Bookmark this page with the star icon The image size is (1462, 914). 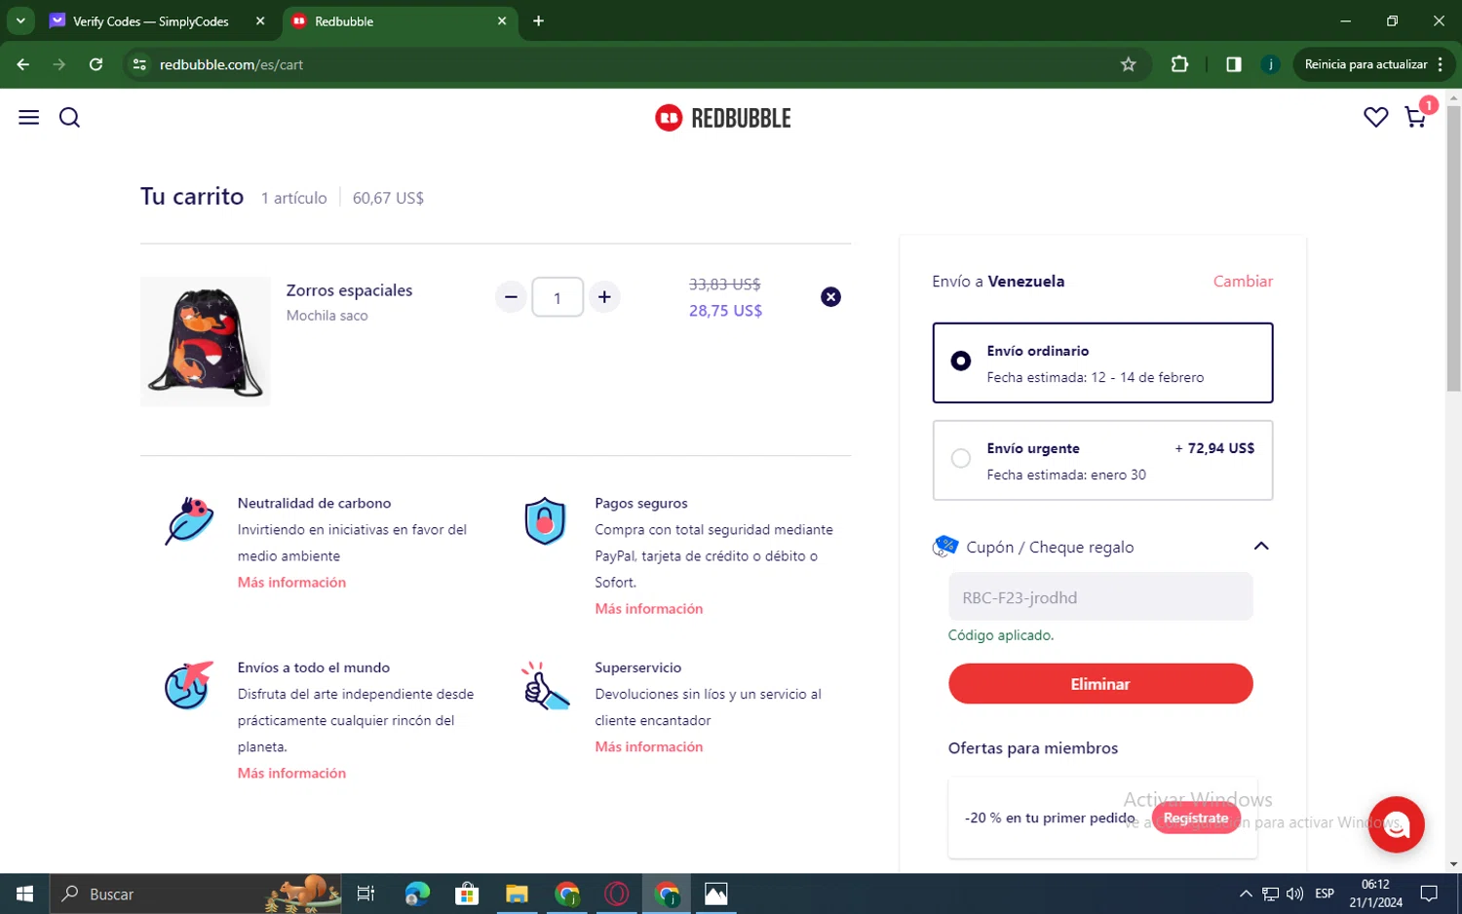tap(1129, 64)
